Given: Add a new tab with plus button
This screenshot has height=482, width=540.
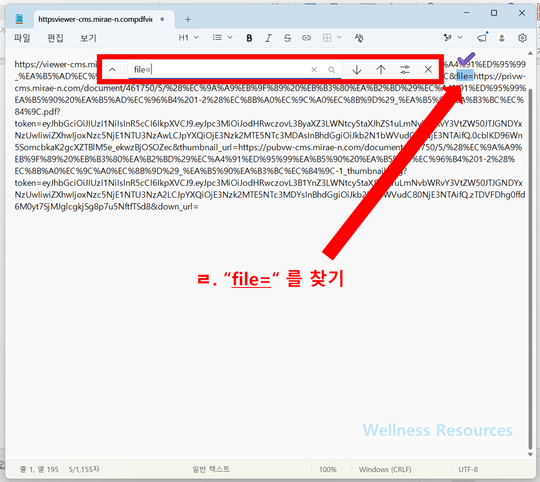Looking at the screenshot, I should (x=188, y=19).
